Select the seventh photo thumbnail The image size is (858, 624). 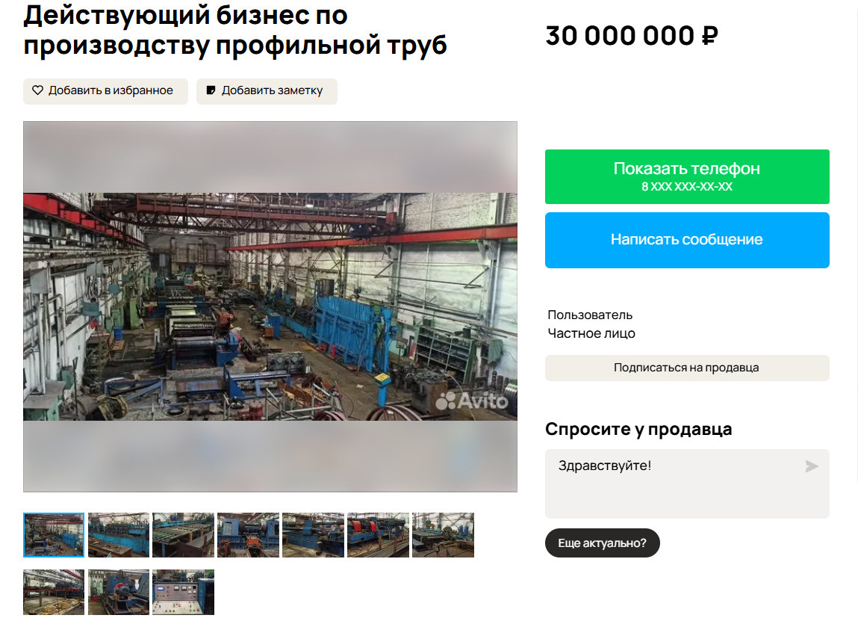(x=443, y=535)
